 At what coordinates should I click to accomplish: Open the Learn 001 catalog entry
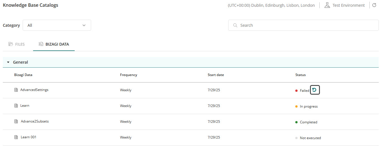pos(29,137)
